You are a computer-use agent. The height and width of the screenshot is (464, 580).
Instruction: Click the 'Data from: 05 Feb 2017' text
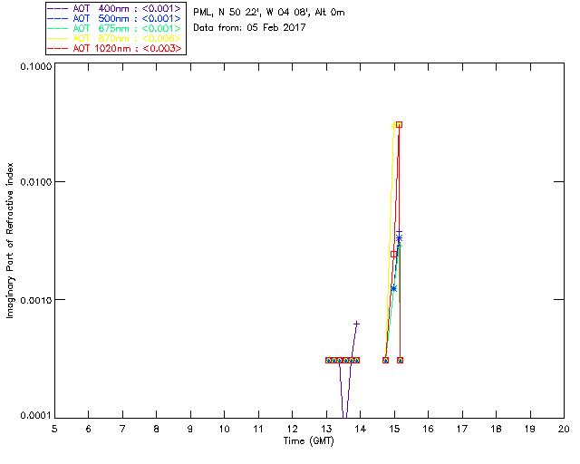(249, 27)
